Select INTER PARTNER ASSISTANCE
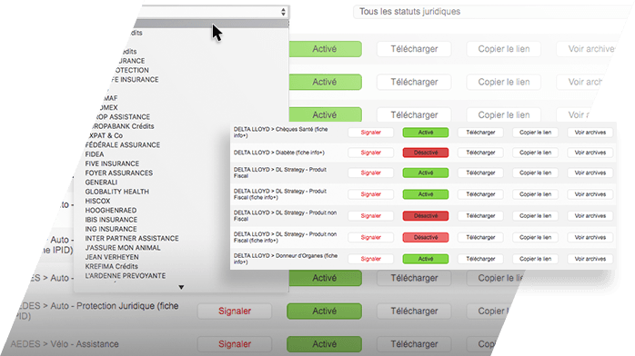 (x=132, y=239)
